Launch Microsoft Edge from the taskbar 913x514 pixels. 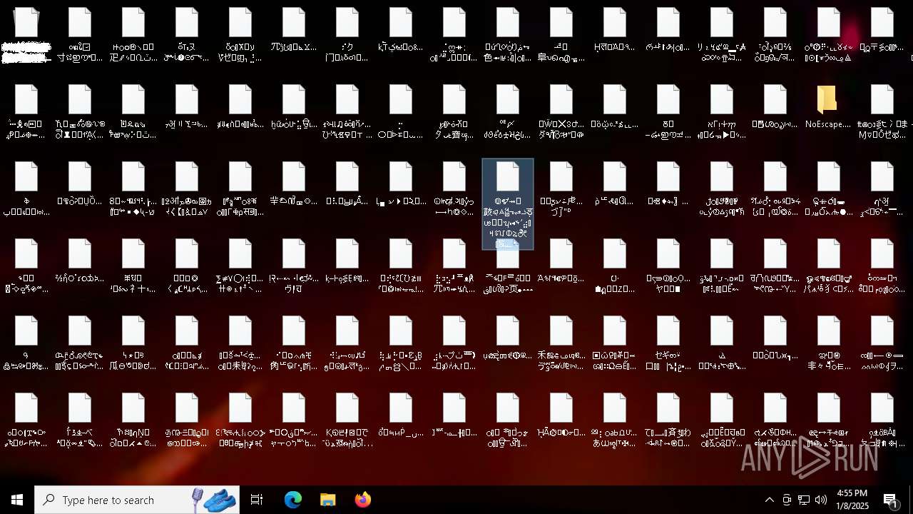point(293,500)
